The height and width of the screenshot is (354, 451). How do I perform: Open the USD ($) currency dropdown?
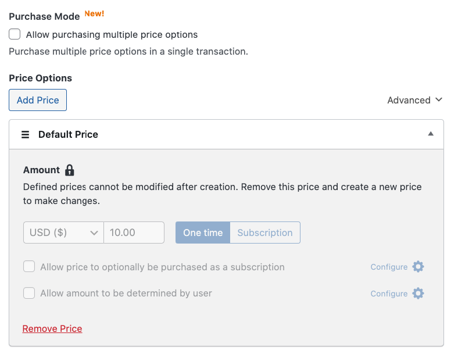63,233
